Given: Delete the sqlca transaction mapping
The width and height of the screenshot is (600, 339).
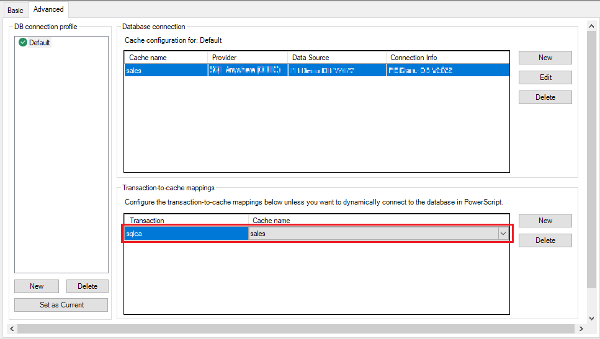Looking at the screenshot, I should pyautogui.click(x=545, y=240).
